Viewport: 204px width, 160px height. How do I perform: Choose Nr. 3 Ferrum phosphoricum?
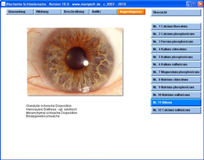pyautogui.click(x=176, y=42)
